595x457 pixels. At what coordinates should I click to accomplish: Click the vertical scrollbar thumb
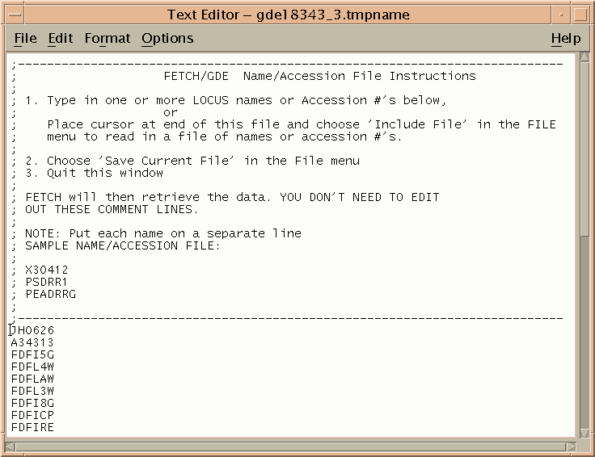coord(584,149)
